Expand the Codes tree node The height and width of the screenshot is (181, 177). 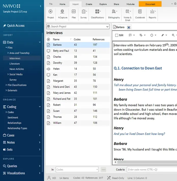[x=6, y=112]
